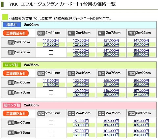Image resolution: width=158 pixels, height=140 pixels.
Task: Click the 超ロング柱 pink label badge
Action: point(12,105)
